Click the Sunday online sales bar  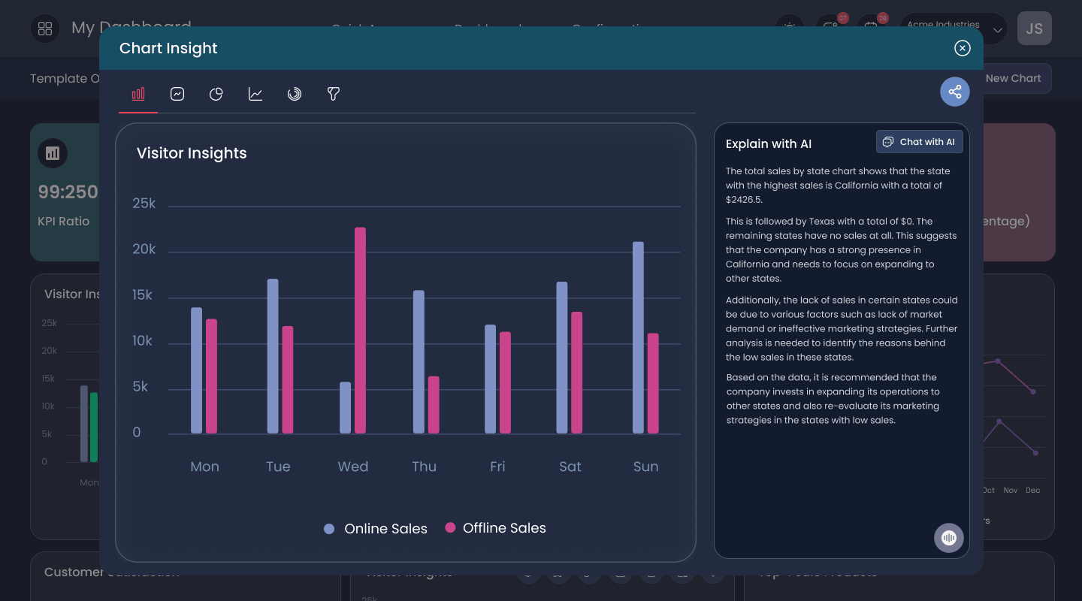tap(638, 337)
